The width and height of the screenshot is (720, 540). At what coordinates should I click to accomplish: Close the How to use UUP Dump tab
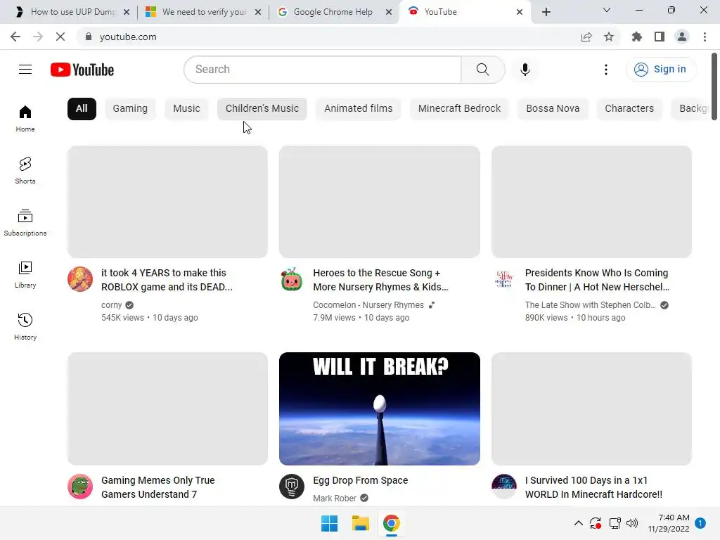[x=127, y=12]
